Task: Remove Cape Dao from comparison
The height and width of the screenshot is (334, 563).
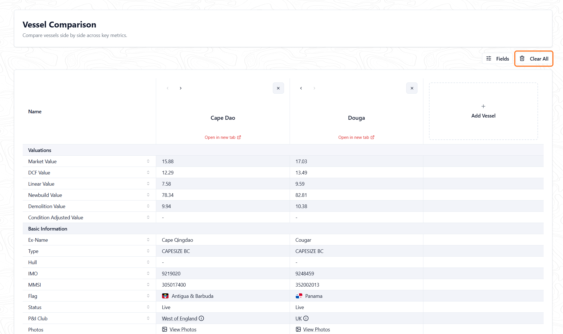Action: (x=278, y=88)
